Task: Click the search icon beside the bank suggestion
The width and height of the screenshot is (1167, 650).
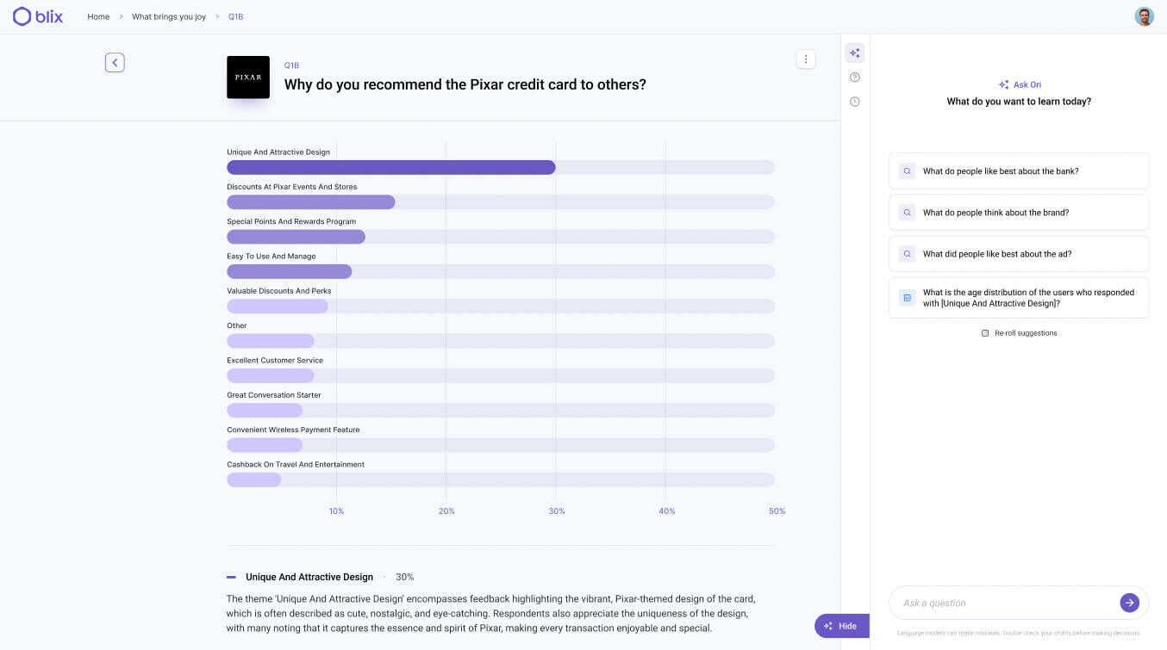Action: click(907, 170)
